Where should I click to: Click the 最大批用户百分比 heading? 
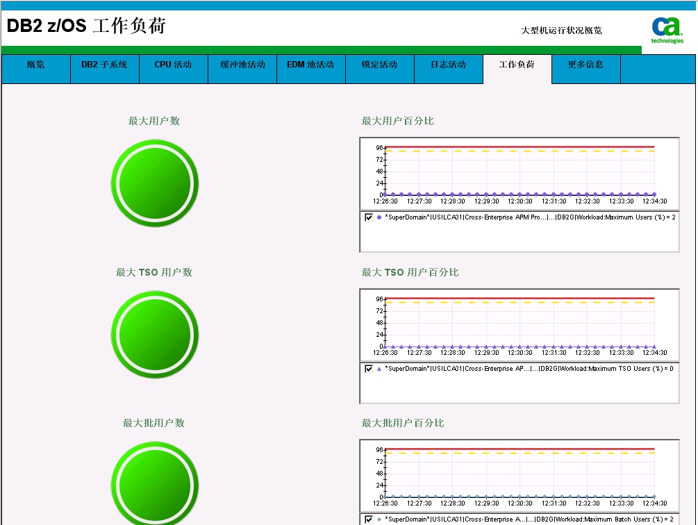pyautogui.click(x=403, y=423)
